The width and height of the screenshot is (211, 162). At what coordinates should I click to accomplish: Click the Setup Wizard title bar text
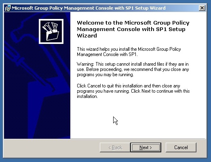click(89, 8)
